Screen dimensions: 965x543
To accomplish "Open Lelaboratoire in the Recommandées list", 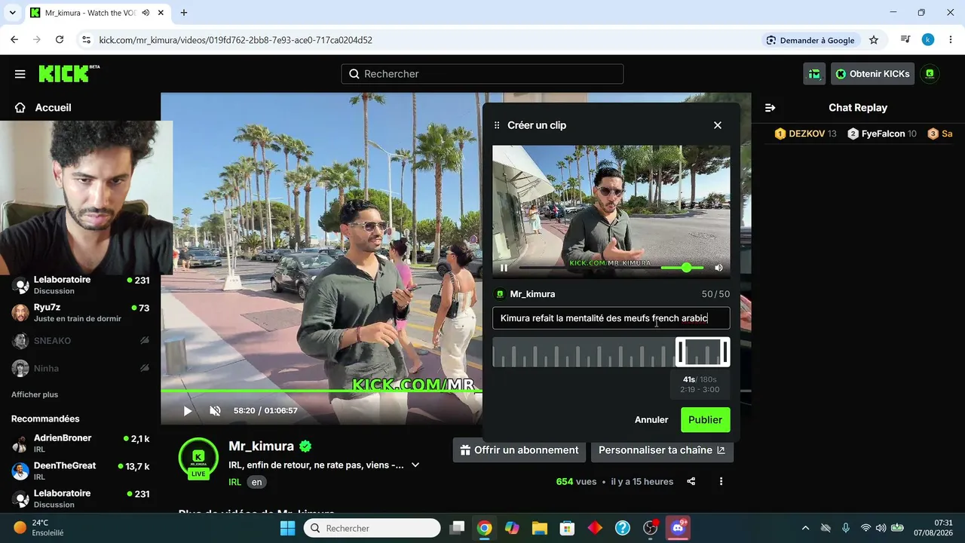I will click(81, 499).
